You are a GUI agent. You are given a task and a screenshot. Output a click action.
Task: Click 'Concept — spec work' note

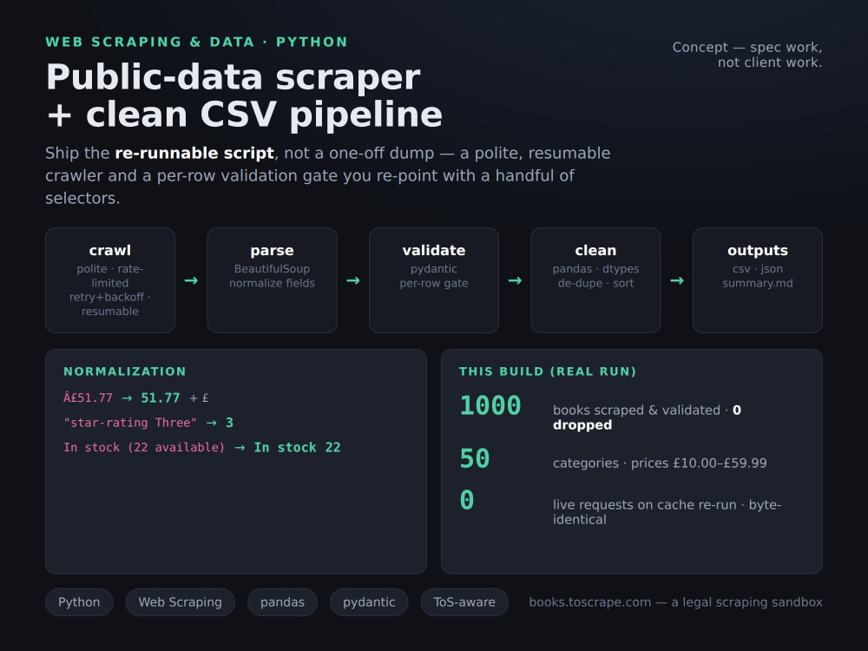pyautogui.click(x=746, y=47)
